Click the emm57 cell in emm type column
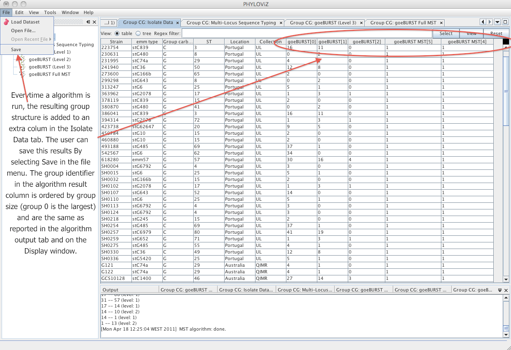Image resolution: width=511 pixels, height=350 pixels. [147, 160]
